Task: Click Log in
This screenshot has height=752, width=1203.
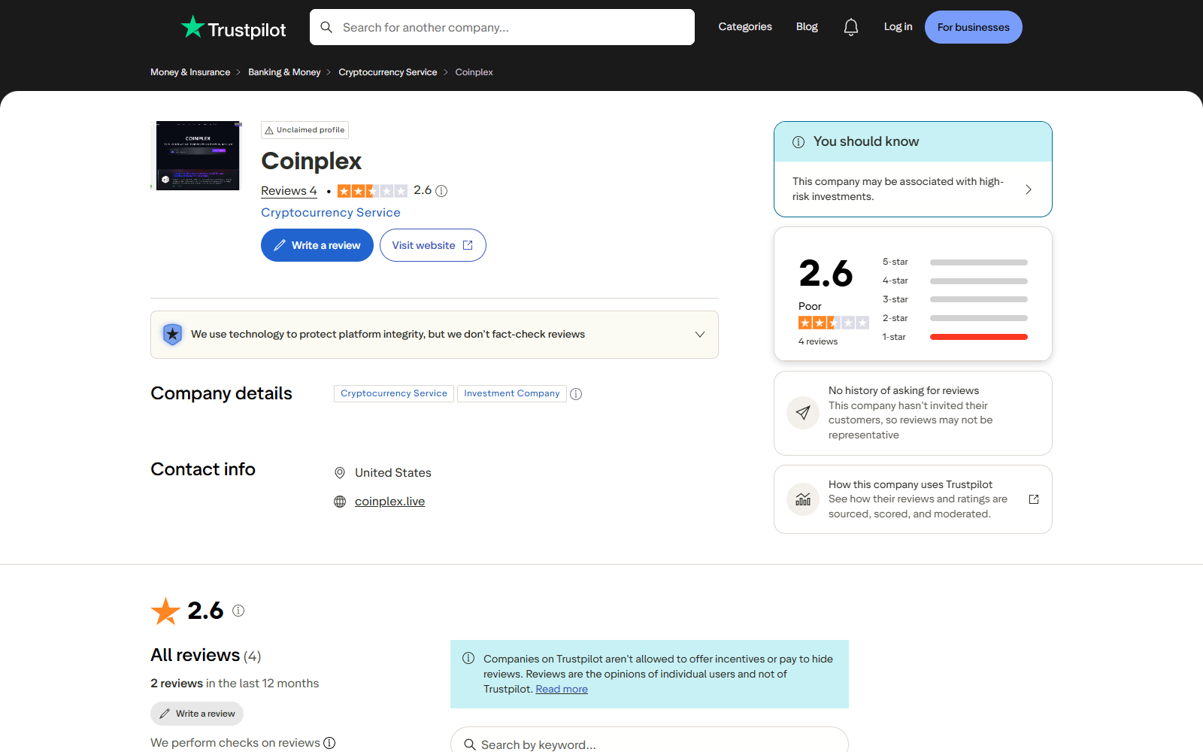Action: point(898,27)
